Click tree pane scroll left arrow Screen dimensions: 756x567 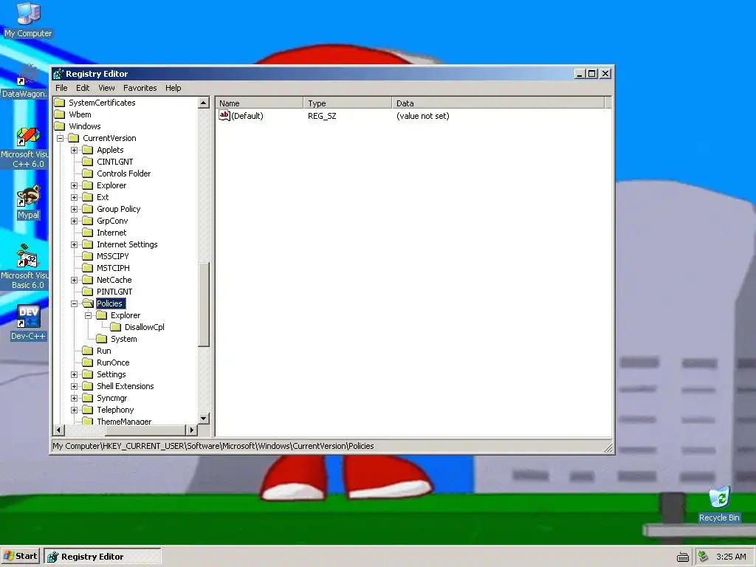[59, 430]
